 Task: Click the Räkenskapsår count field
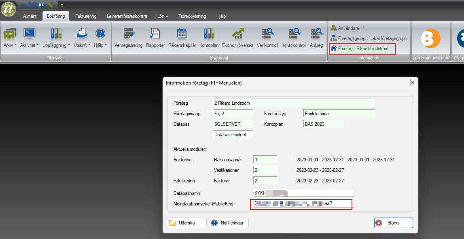click(265, 160)
